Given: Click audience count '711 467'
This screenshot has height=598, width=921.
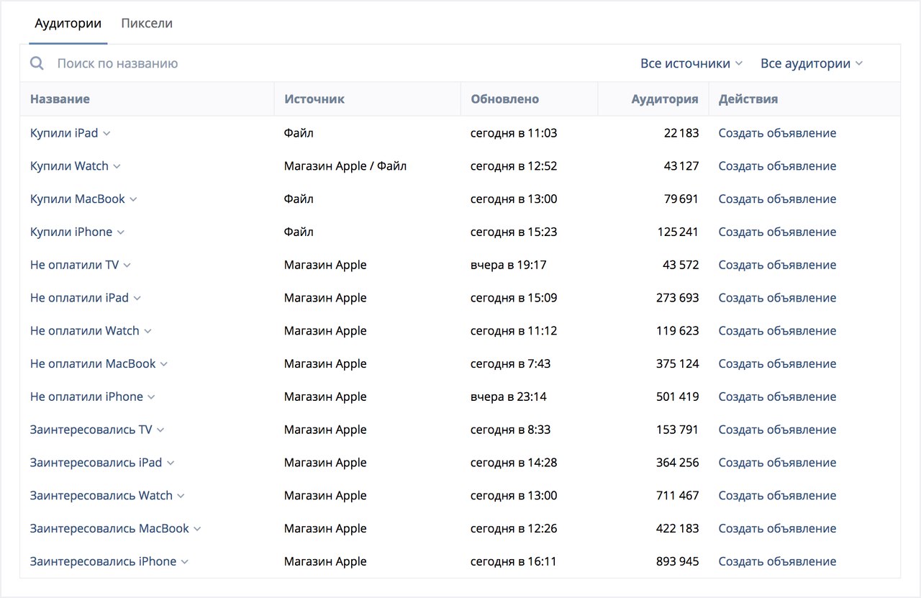Looking at the screenshot, I should pyautogui.click(x=678, y=496).
